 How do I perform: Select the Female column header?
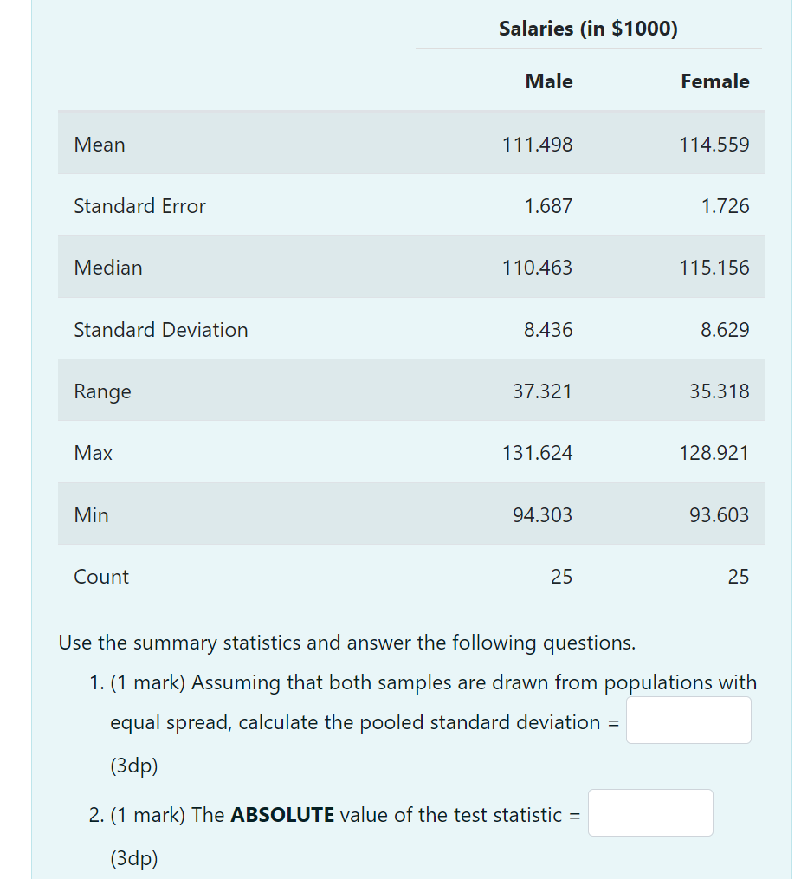(715, 81)
